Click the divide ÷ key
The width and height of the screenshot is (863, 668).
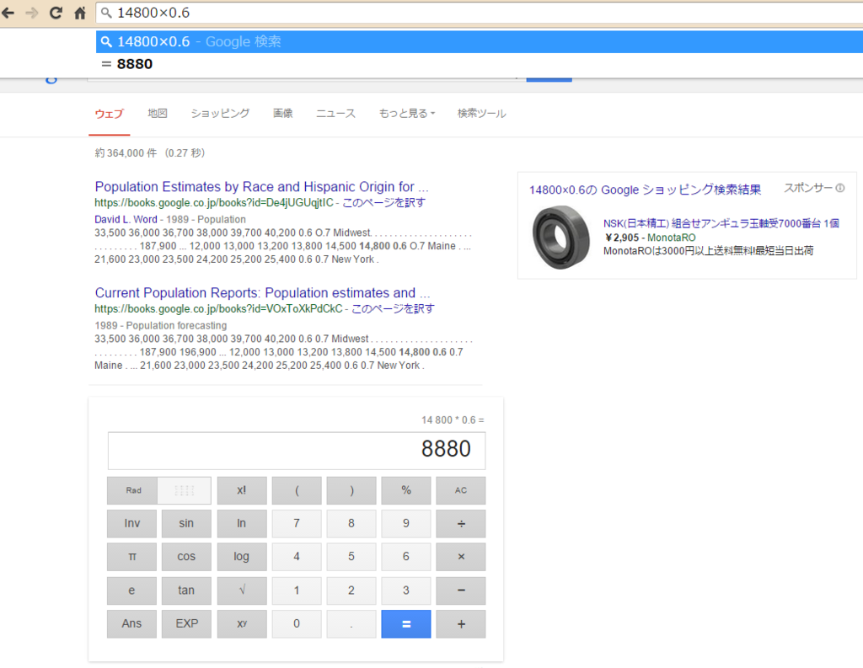click(x=461, y=523)
